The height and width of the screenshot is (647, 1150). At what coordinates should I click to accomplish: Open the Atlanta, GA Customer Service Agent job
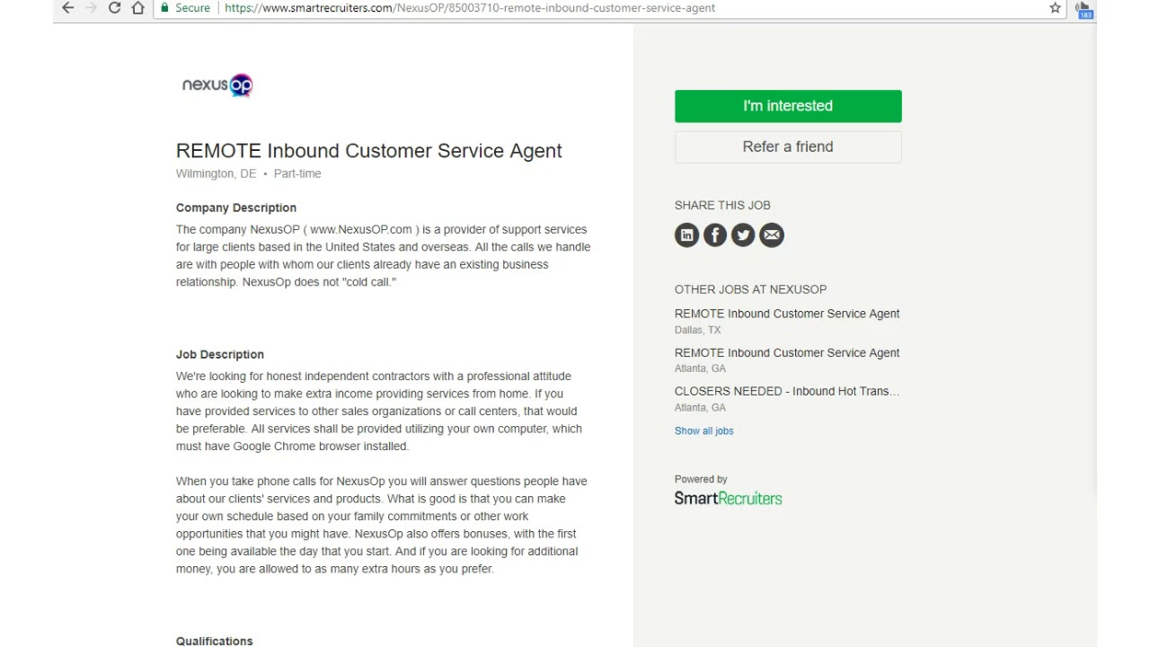[787, 353]
